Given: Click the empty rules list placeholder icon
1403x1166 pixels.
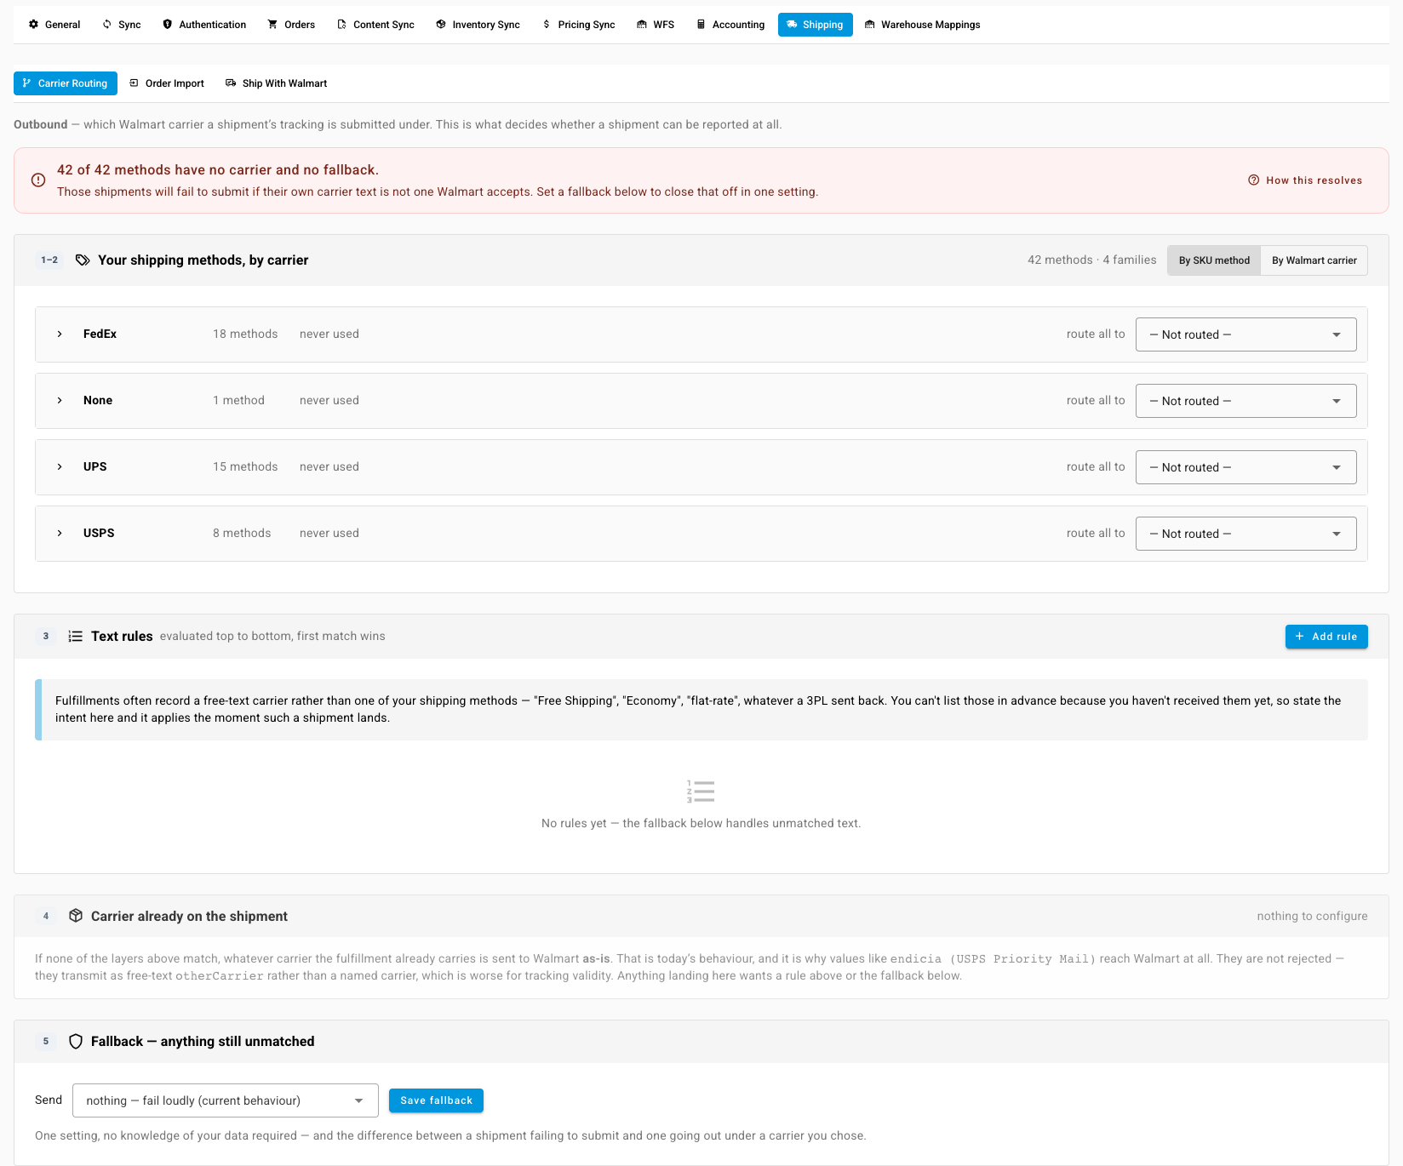Looking at the screenshot, I should tap(701, 792).
